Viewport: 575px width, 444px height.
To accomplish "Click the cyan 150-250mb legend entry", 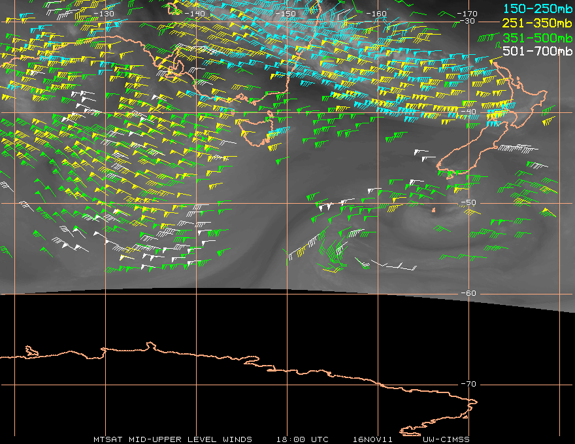I will (x=537, y=8).
